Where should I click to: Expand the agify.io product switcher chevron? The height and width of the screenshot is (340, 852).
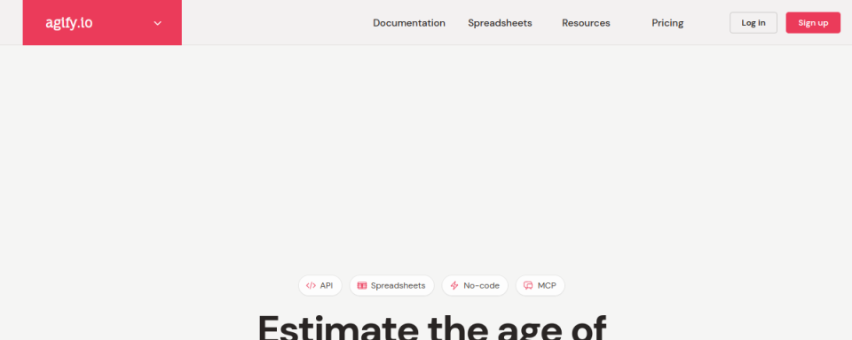pyautogui.click(x=158, y=23)
